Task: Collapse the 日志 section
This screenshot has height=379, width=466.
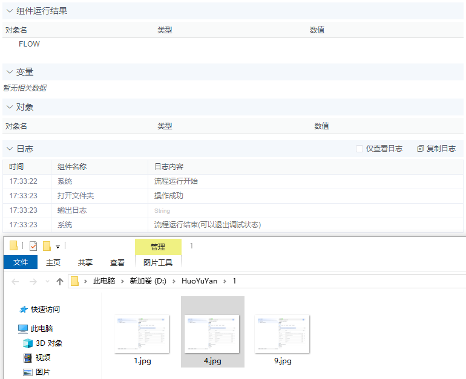Action: [x=10, y=148]
